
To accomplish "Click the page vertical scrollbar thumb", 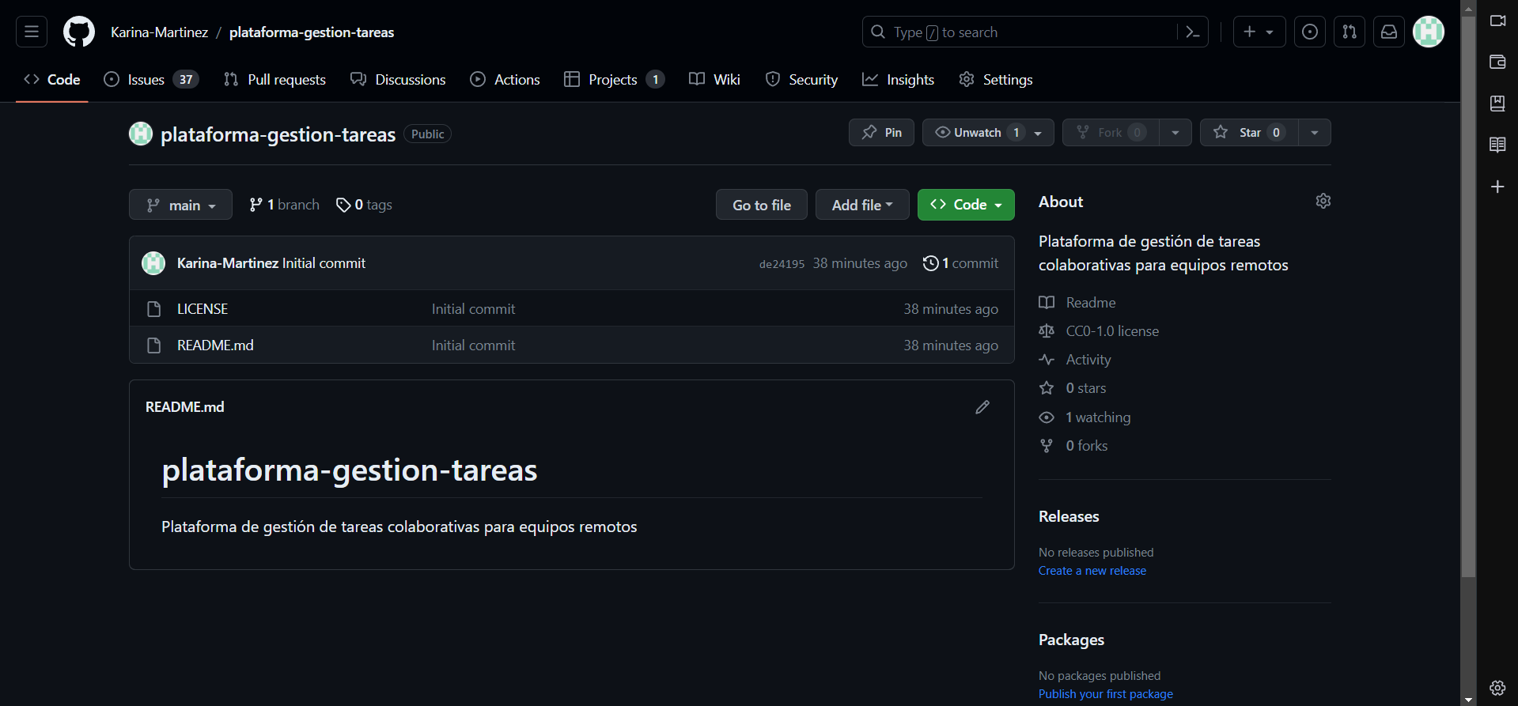I will (1469, 296).
